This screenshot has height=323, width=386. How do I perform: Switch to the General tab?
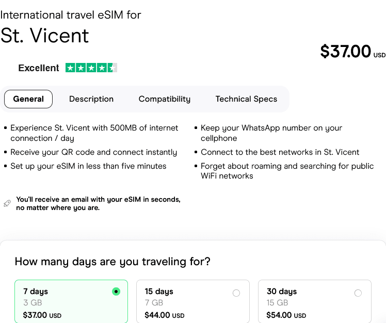point(28,99)
